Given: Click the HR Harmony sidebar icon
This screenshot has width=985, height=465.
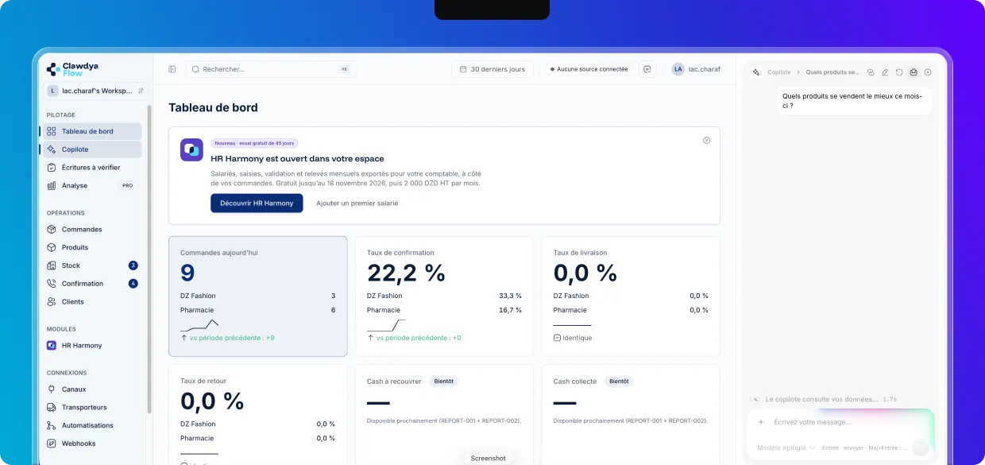Looking at the screenshot, I should tap(52, 346).
